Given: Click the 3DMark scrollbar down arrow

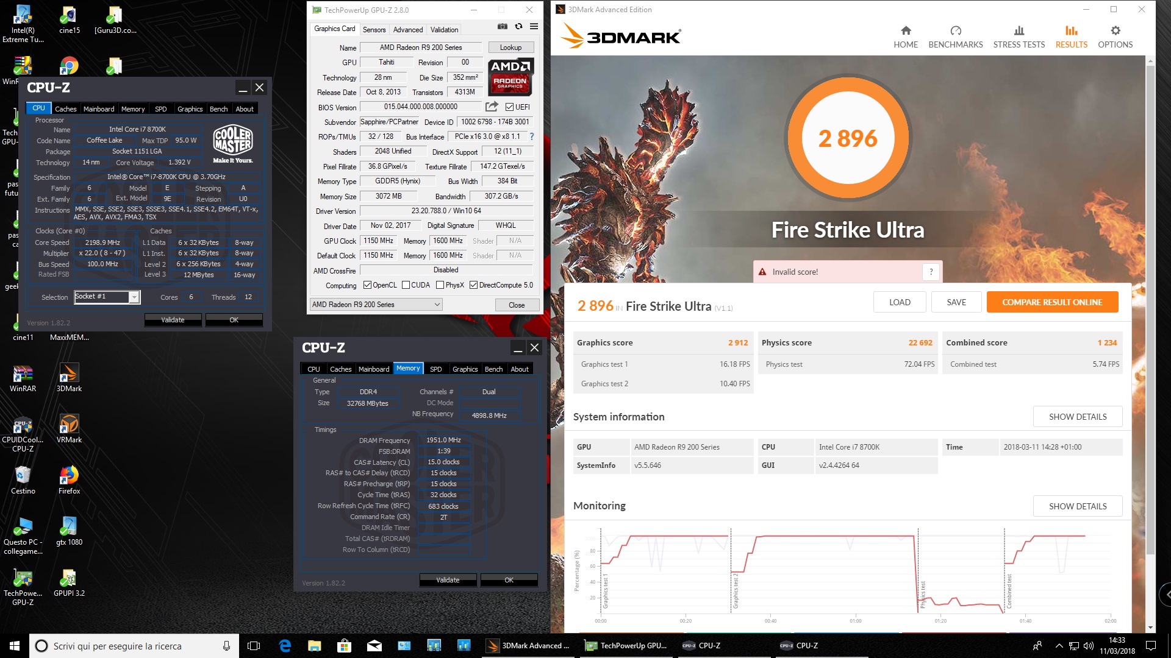Looking at the screenshot, I should pos(1150,628).
